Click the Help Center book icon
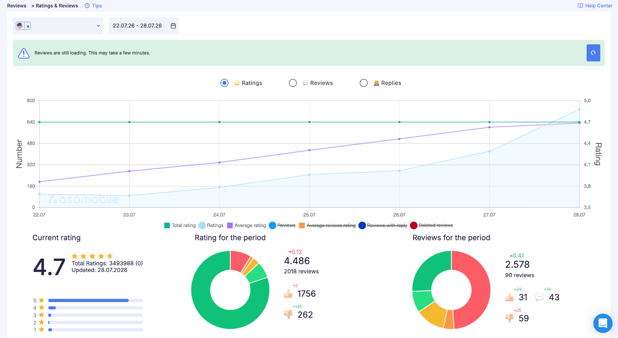Viewport: 618px width, 338px height. point(580,6)
